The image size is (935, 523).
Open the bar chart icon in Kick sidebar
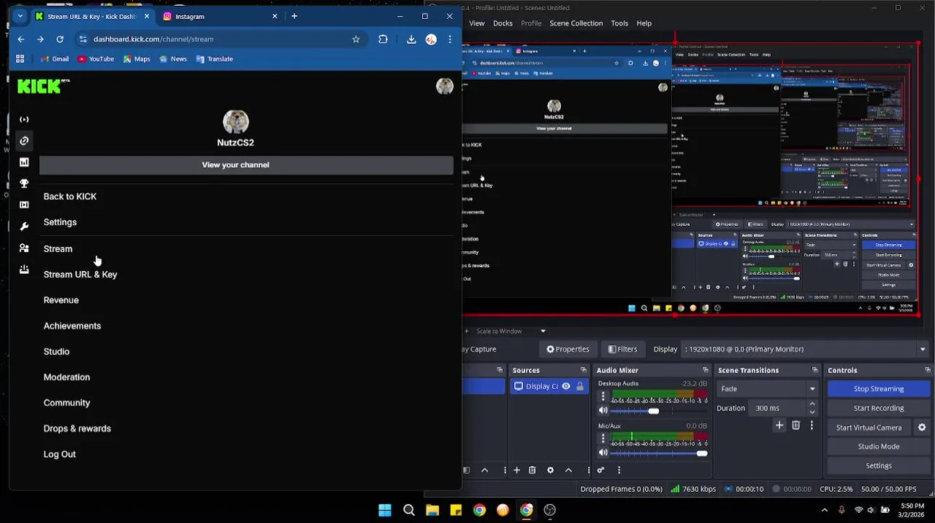click(x=24, y=162)
